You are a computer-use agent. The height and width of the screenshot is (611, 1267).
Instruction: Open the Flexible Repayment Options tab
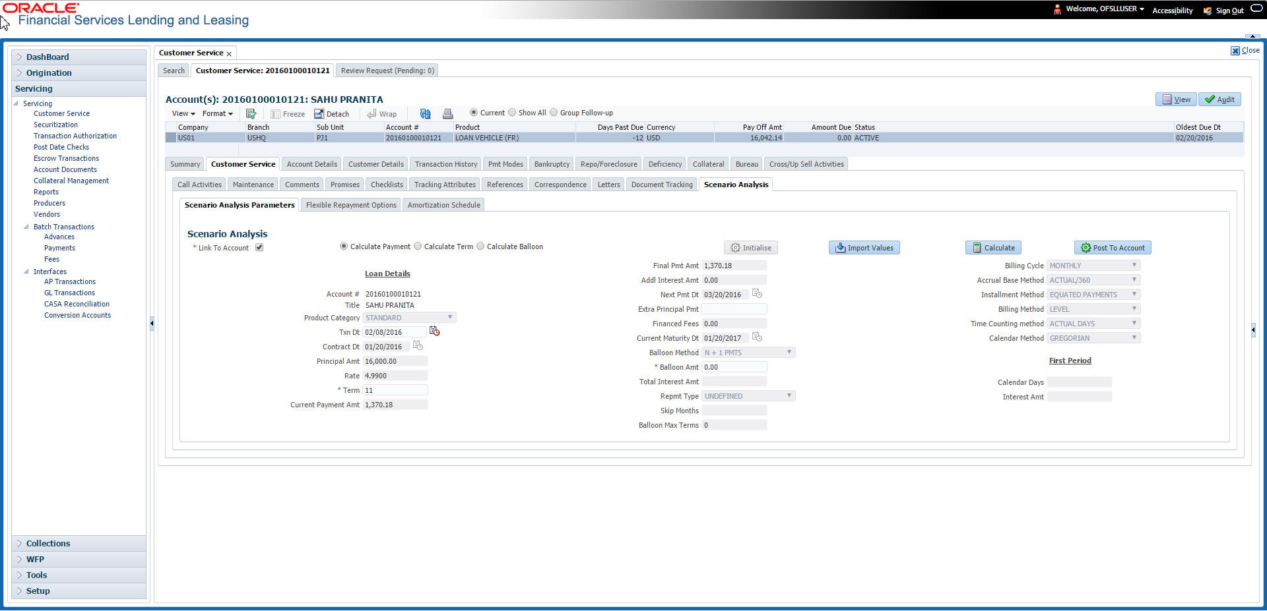[351, 205]
